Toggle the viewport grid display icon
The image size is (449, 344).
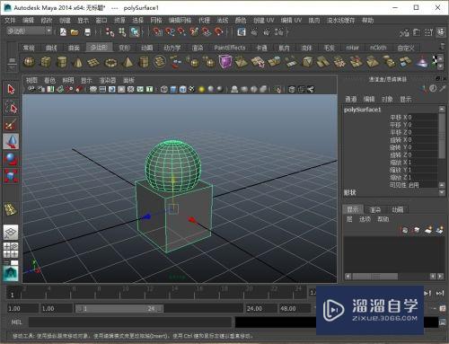93,89
